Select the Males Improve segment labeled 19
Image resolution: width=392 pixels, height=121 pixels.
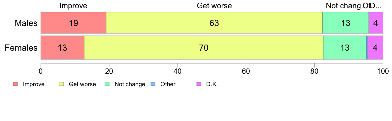point(74,22)
